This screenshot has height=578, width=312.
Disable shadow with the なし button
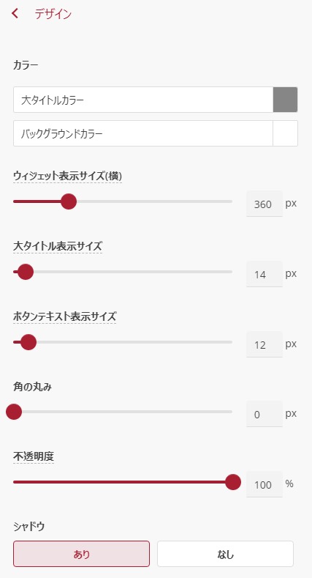tap(225, 554)
